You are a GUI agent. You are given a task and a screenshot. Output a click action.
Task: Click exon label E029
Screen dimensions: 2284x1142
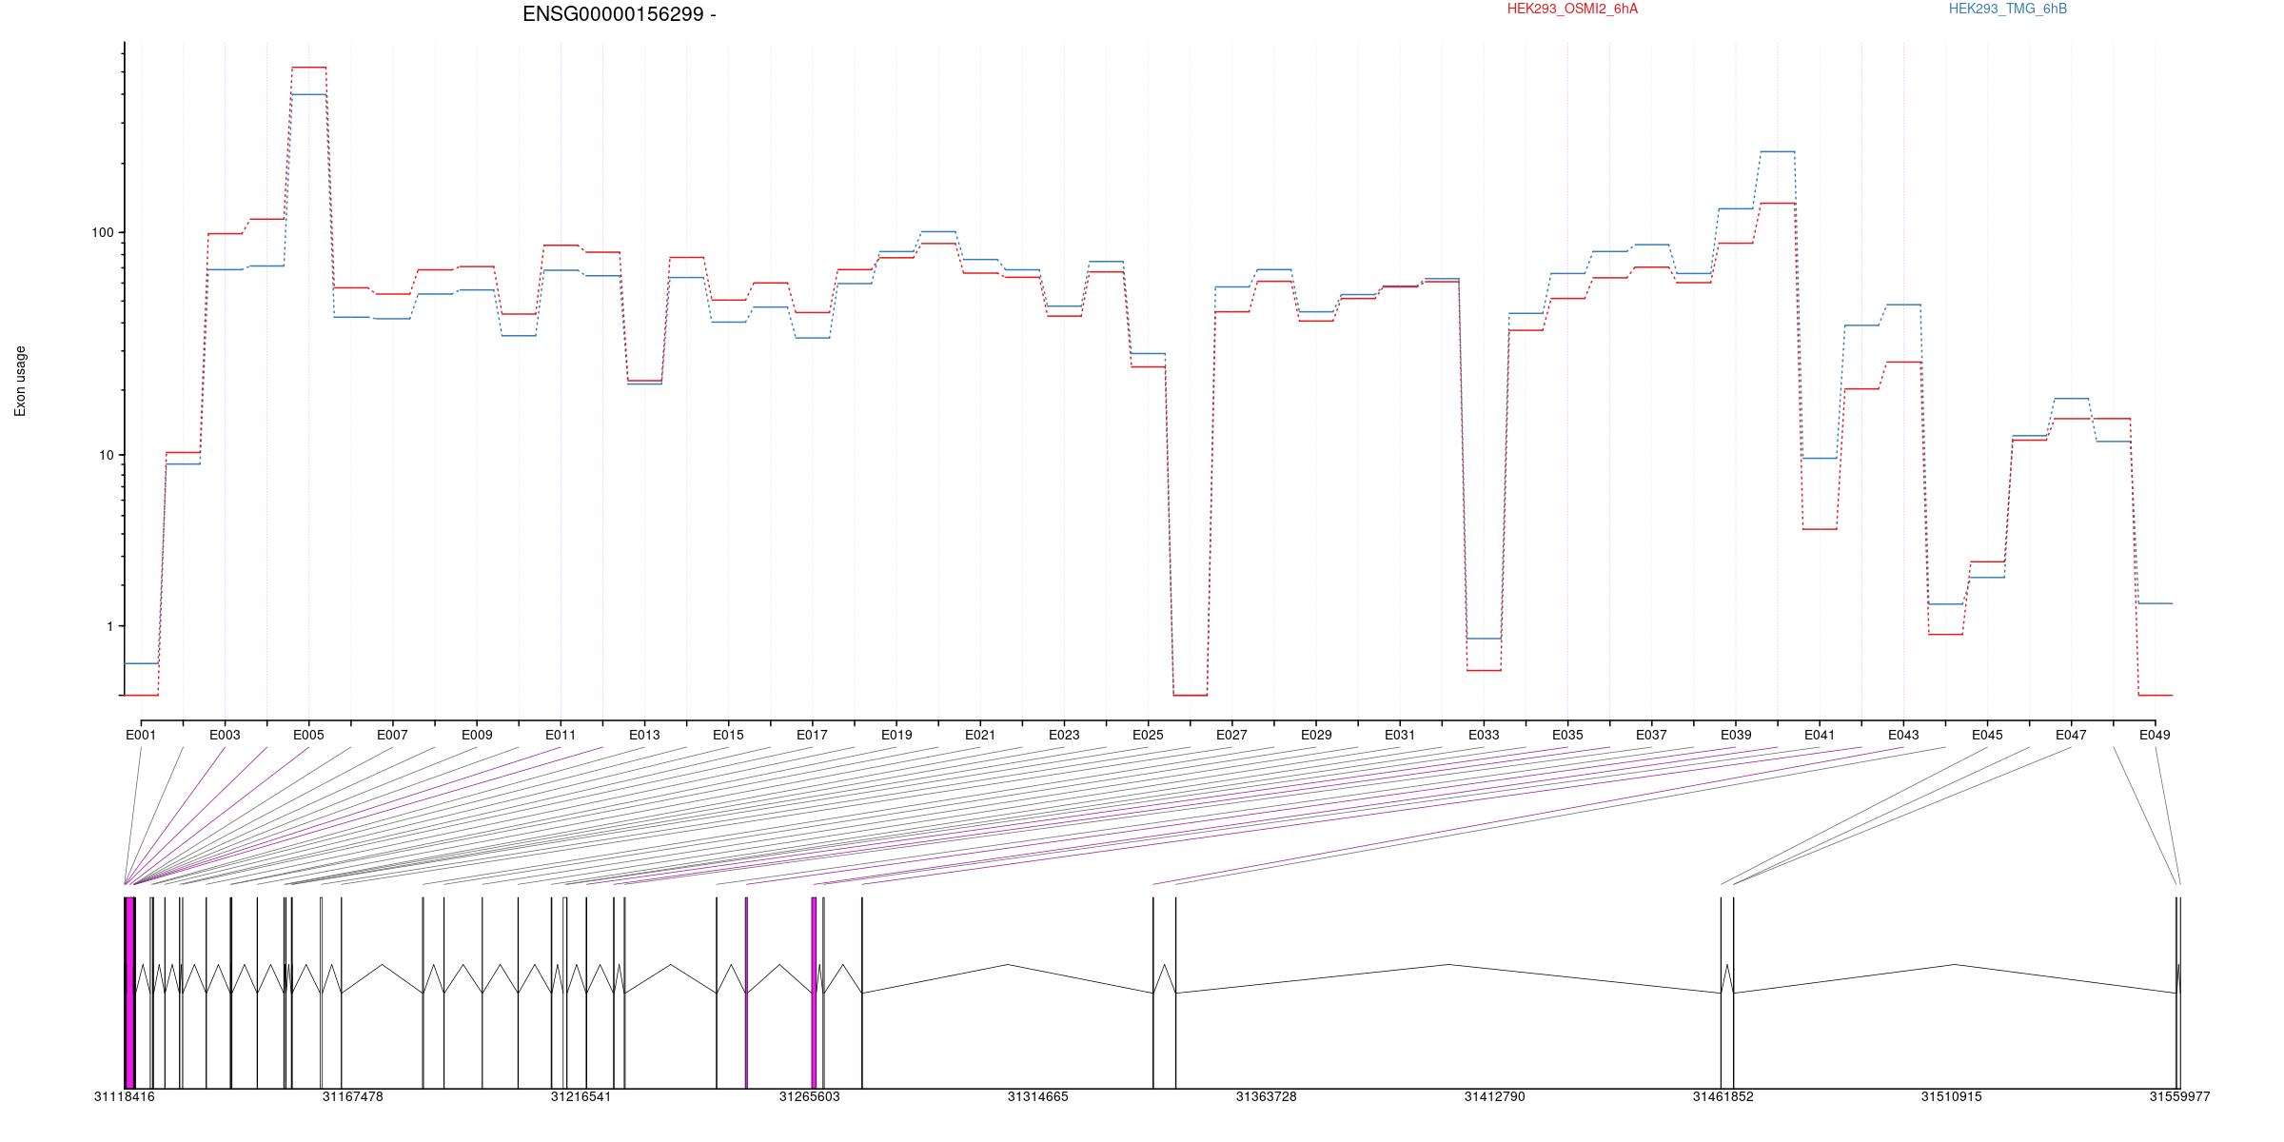click(x=1316, y=735)
